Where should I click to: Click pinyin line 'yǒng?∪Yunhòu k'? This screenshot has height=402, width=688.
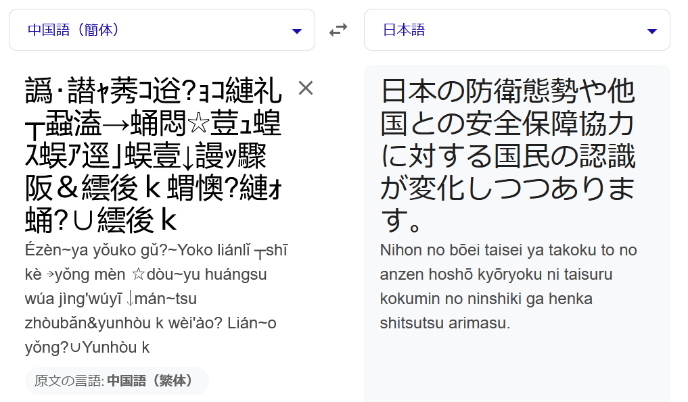87,347
